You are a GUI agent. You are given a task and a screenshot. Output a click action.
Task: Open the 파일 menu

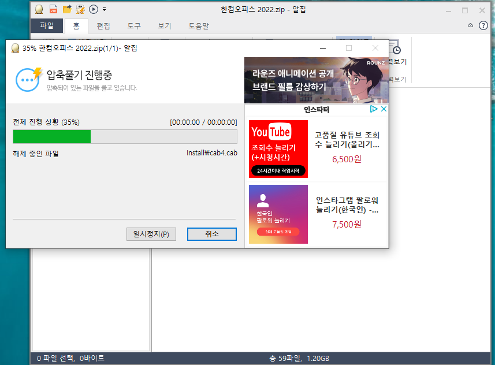(x=47, y=26)
